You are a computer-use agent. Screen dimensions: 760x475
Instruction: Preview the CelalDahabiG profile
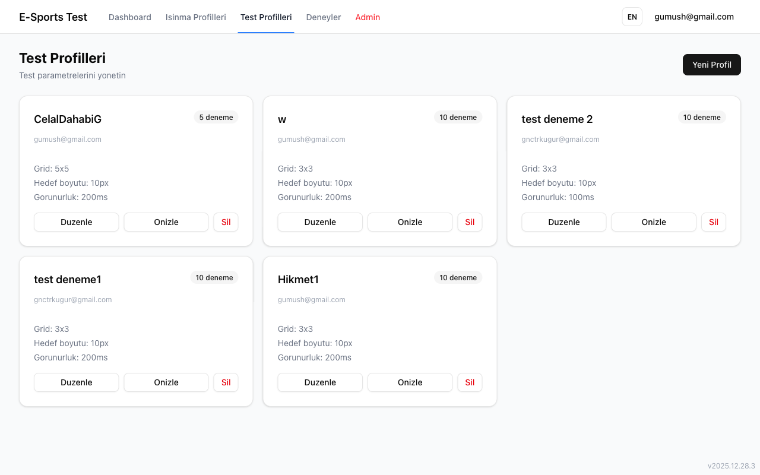(166, 222)
